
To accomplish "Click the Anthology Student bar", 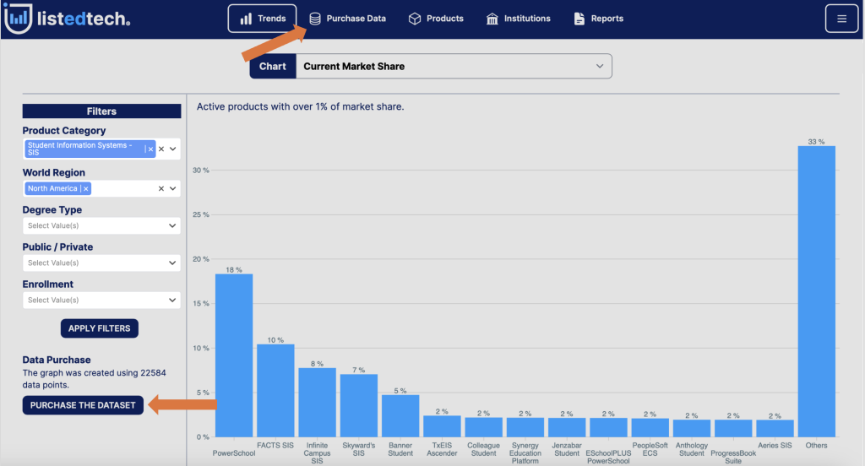I will (692, 428).
